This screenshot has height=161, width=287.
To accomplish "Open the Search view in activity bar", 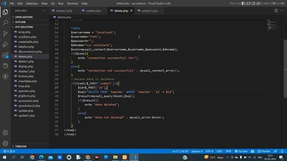I will pyautogui.click(x=5, y=23).
